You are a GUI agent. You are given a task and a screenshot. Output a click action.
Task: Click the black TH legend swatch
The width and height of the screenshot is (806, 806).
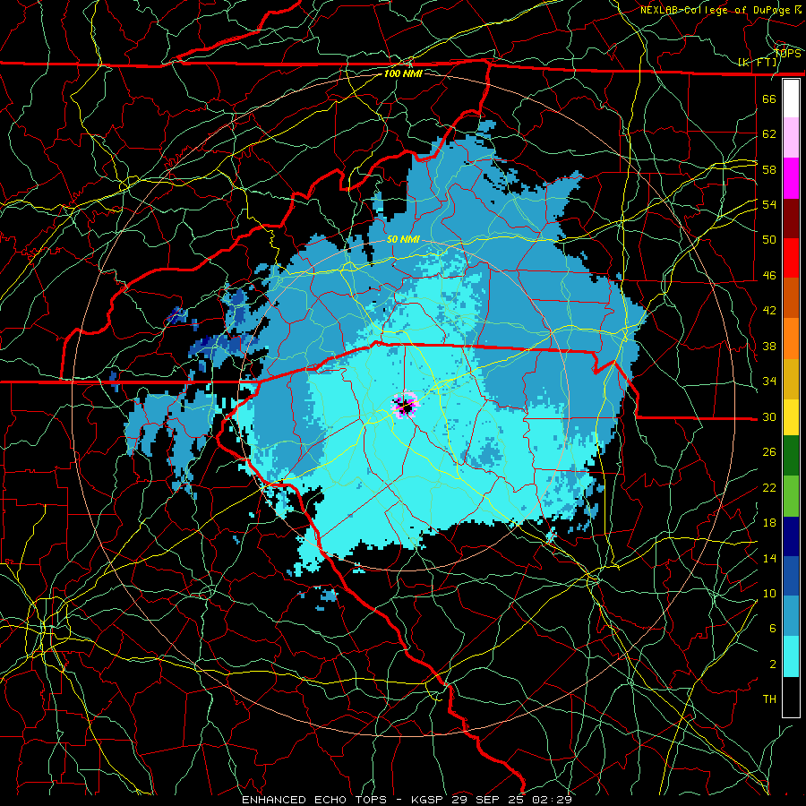(x=791, y=697)
